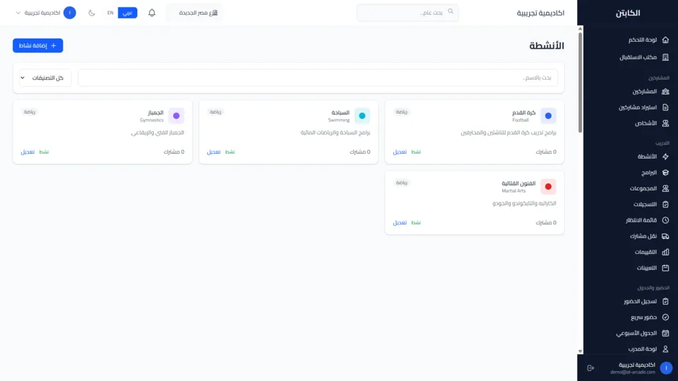The image size is (678, 381).
Task: Go to المجموعات sidebar item
Action: point(643,188)
